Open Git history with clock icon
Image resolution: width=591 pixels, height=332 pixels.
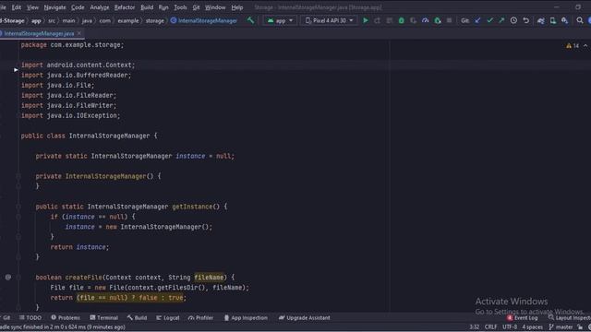pos(513,20)
